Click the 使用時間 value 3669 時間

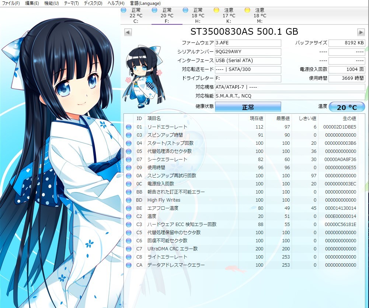pyautogui.click(x=347, y=78)
